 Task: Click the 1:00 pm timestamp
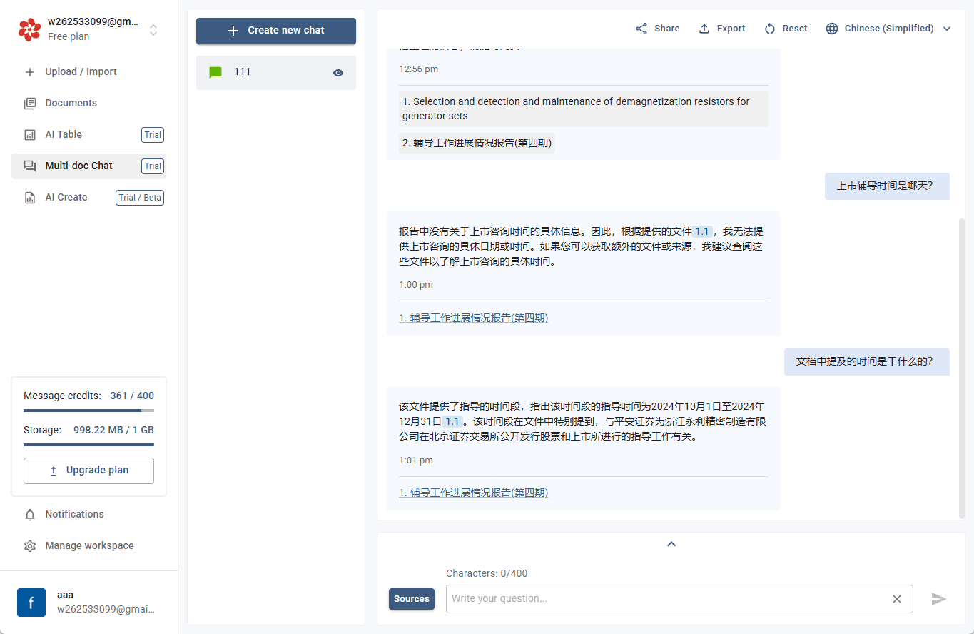(416, 285)
